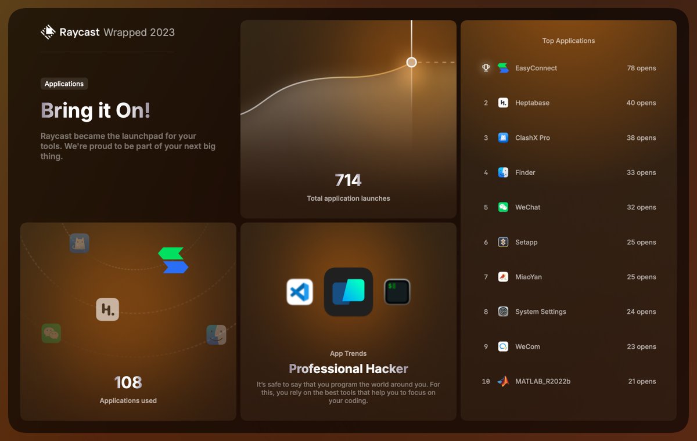Image resolution: width=697 pixels, height=441 pixels.
Task: Click the Setapp name in list
Action: 526,242
